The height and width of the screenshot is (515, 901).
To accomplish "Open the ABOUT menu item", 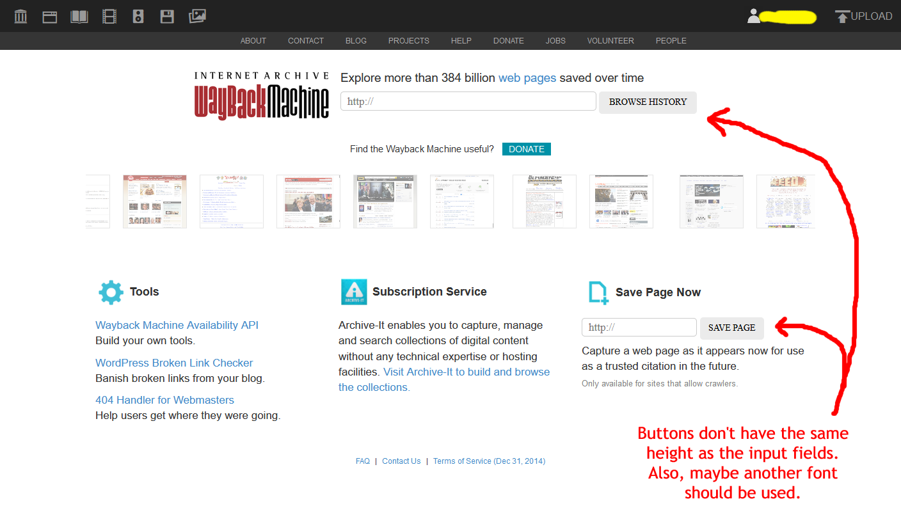I will click(x=253, y=41).
